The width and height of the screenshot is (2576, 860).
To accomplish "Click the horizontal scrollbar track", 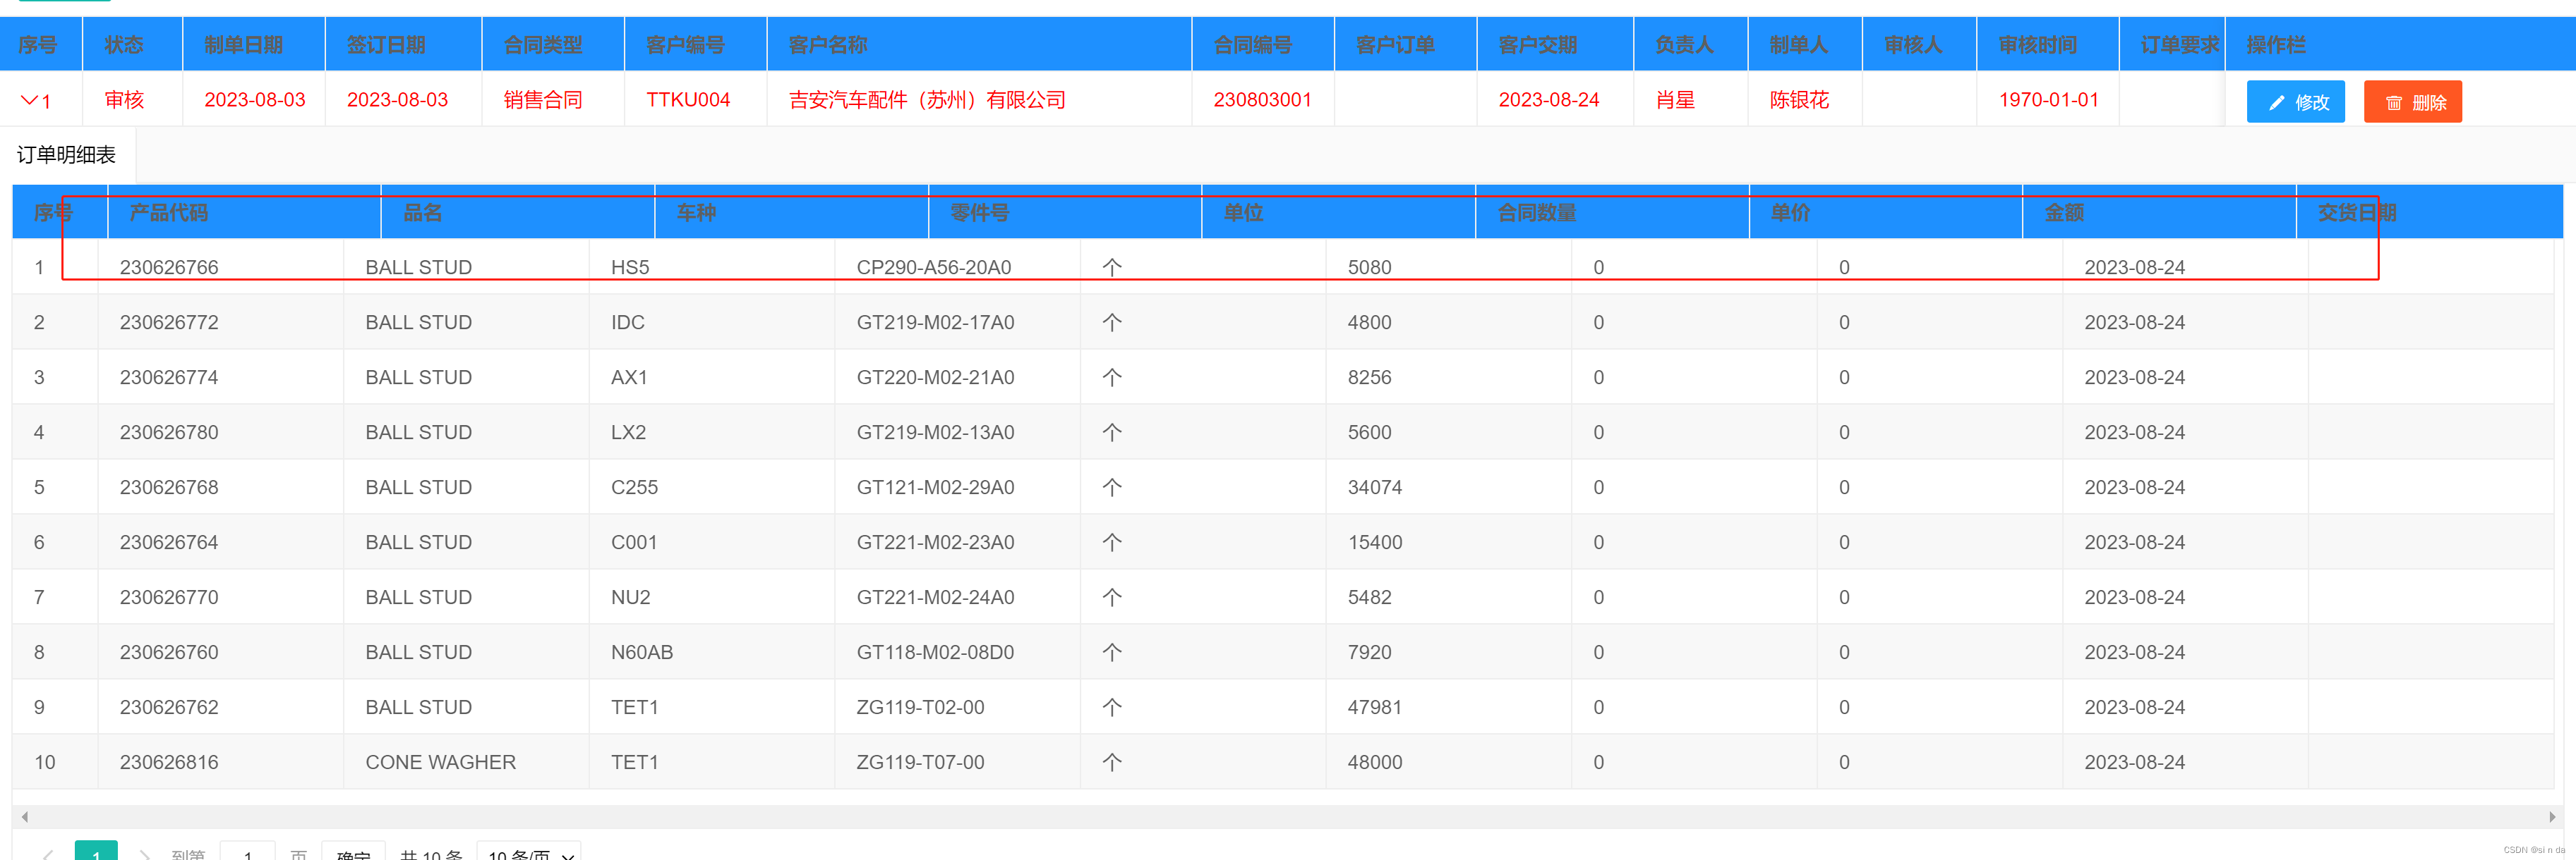I will click(1288, 816).
